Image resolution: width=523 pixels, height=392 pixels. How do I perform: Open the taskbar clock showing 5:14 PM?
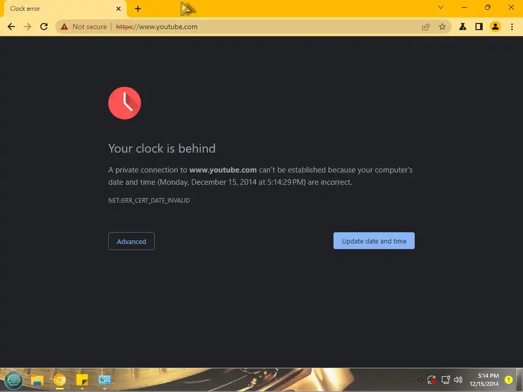484,380
